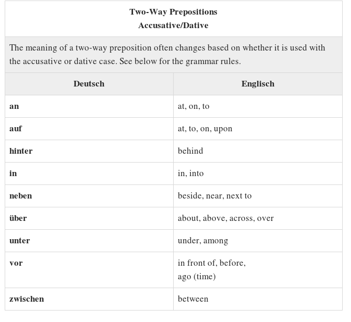Select the German preposition 'in'
The width and height of the screenshot is (351, 322).
point(13,174)
